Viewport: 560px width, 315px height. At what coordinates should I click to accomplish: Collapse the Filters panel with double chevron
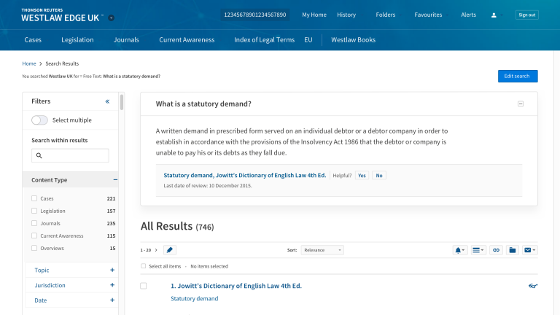pos(107,101)
